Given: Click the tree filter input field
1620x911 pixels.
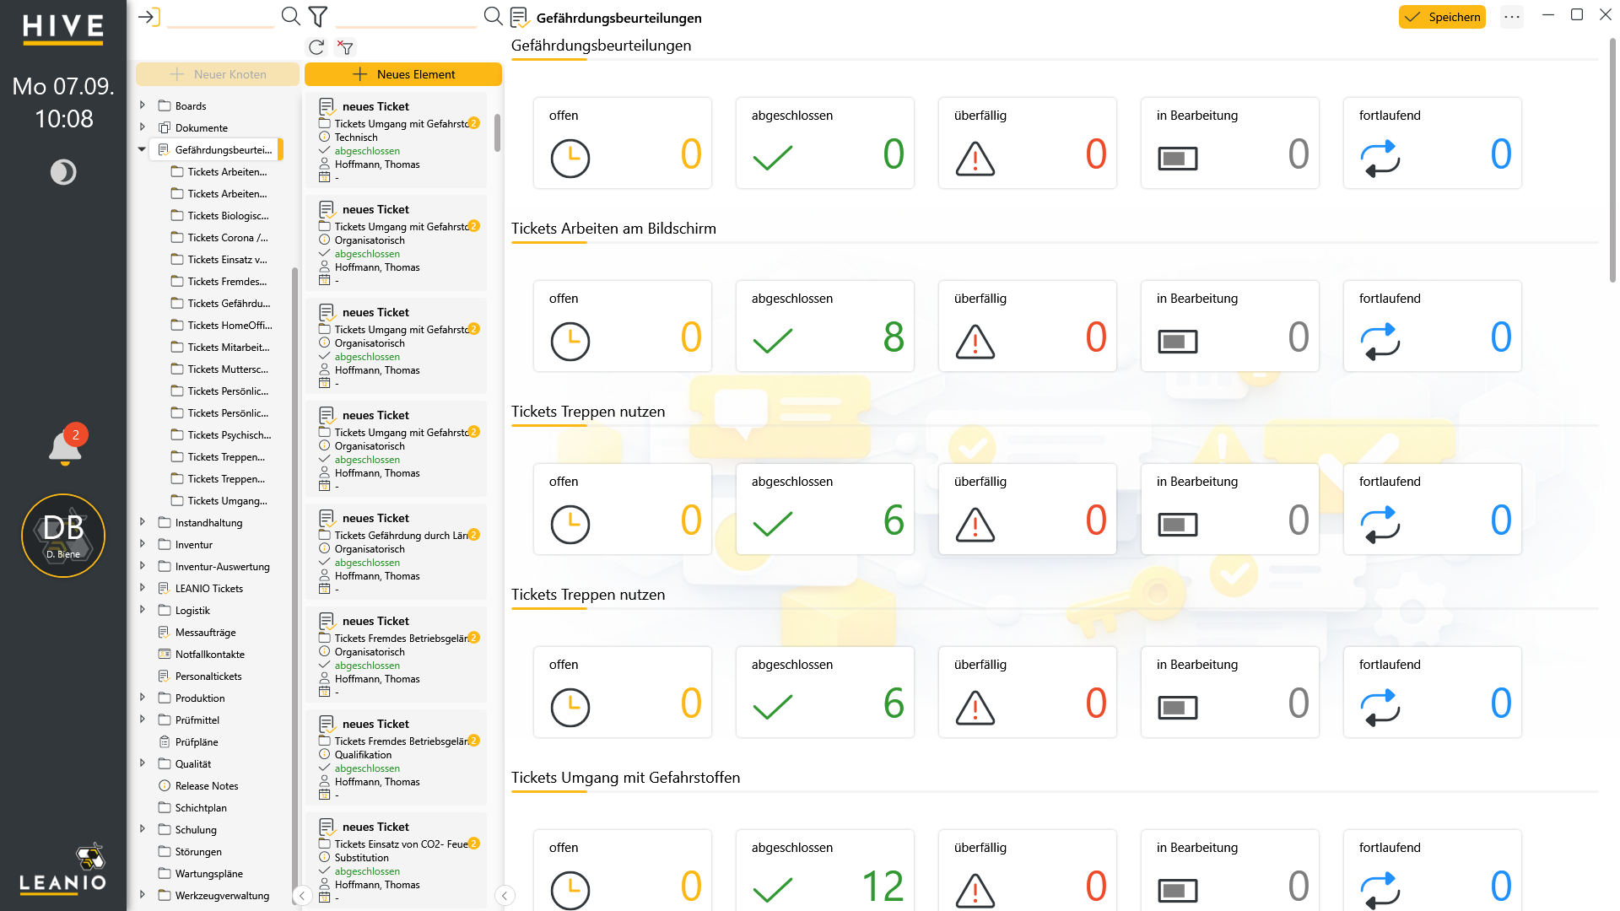Looking at the screenshot, I should click(221, 17).
